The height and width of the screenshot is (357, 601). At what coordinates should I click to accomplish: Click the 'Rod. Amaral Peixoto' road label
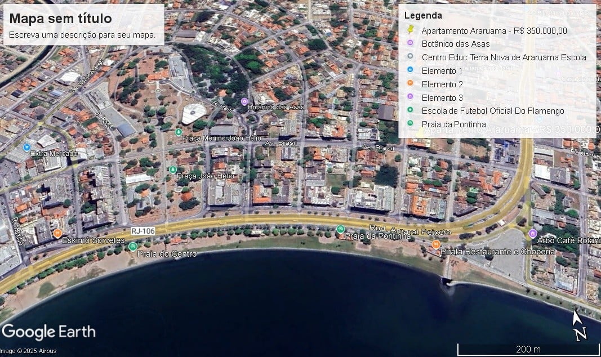tap(411, 230)
